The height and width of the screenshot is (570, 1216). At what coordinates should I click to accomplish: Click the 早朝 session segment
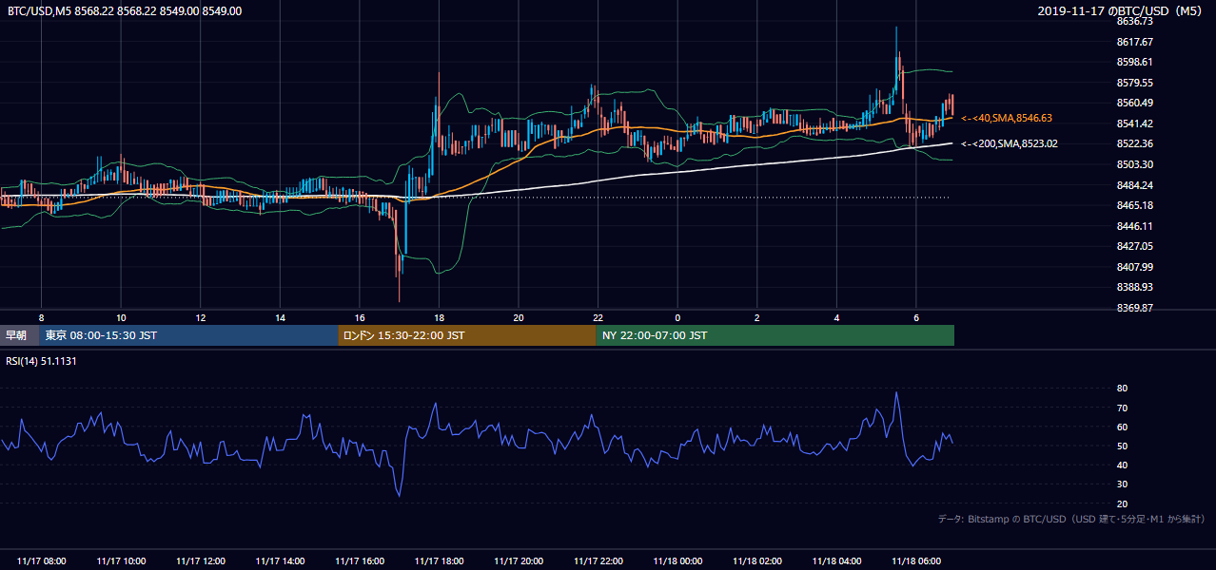[x=19, y=335]
